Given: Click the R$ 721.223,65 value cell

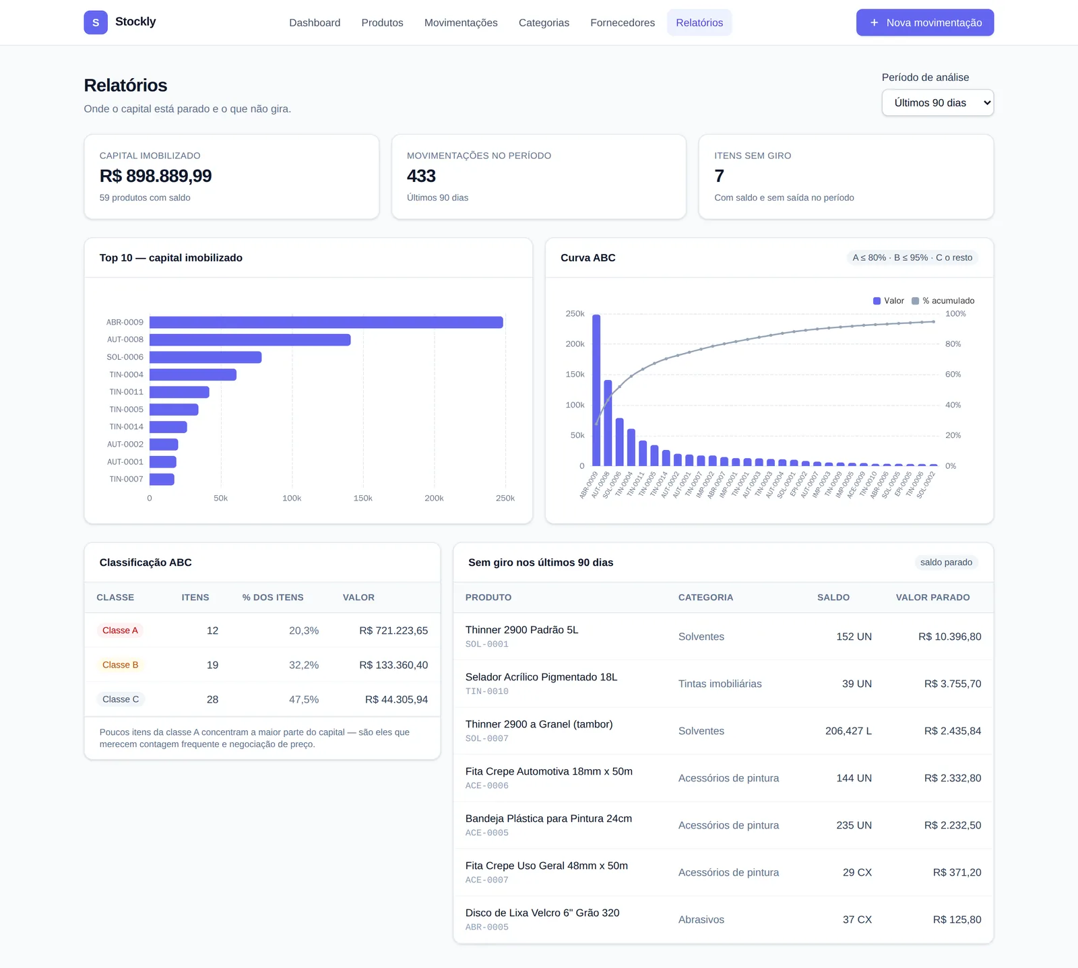Looking at the screenshot, I should coord(393,631).
